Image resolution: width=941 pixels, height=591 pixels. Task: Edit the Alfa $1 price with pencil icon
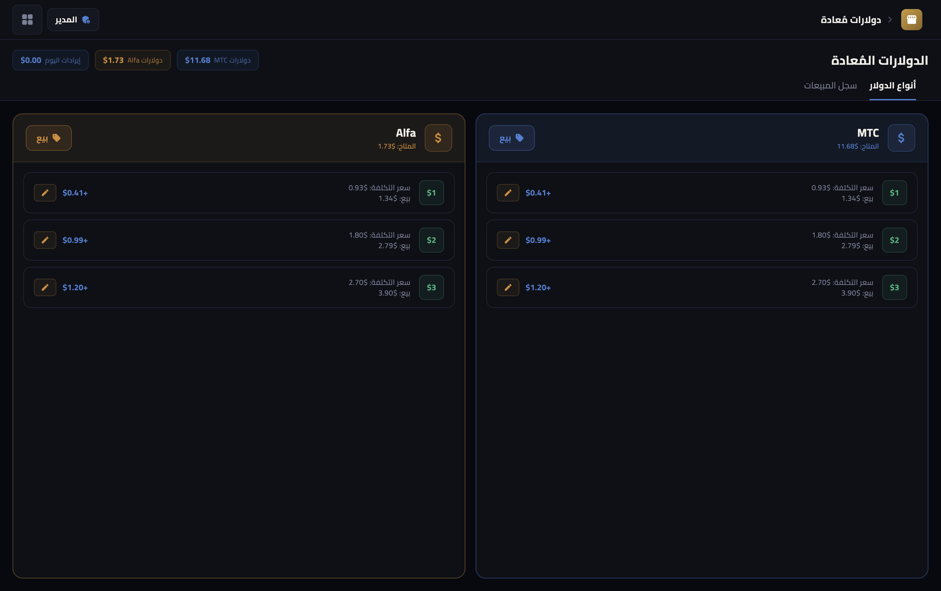pyautogui.click(x=45, y=193)
